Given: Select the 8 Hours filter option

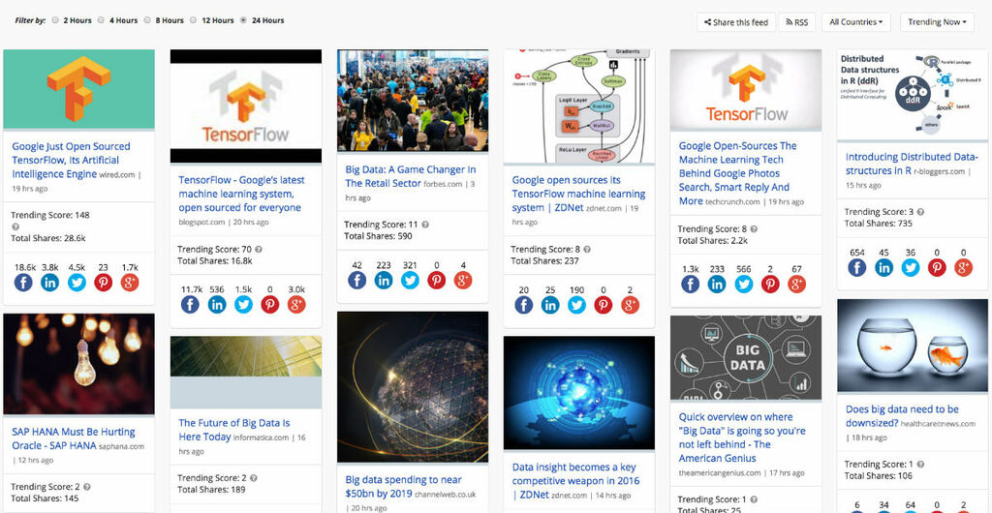Looking at the screenshot, I should (147, 20).
